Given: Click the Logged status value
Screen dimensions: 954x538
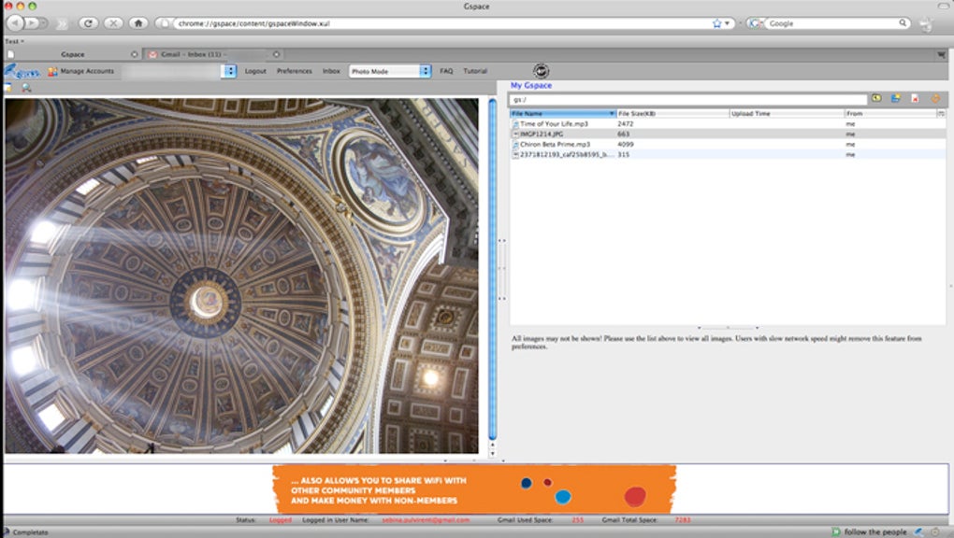Looking at the screenshot, I should (281, 520).
